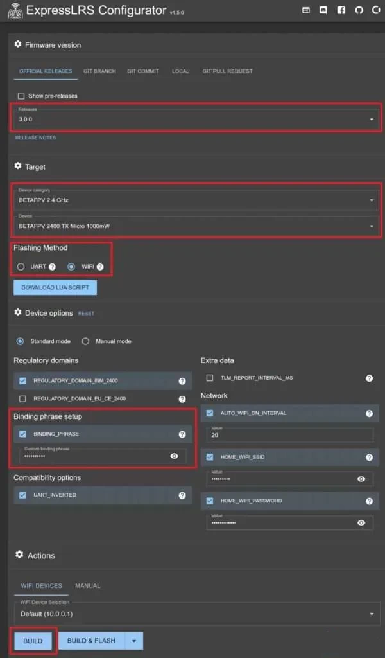Uncheck REGULATORY_DOMAIN_ISM_2400 checkbox
Screen dimensions: 385x658
[22, 381]
